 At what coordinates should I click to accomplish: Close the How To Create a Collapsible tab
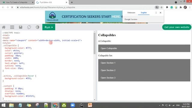[x=33, y=2]
